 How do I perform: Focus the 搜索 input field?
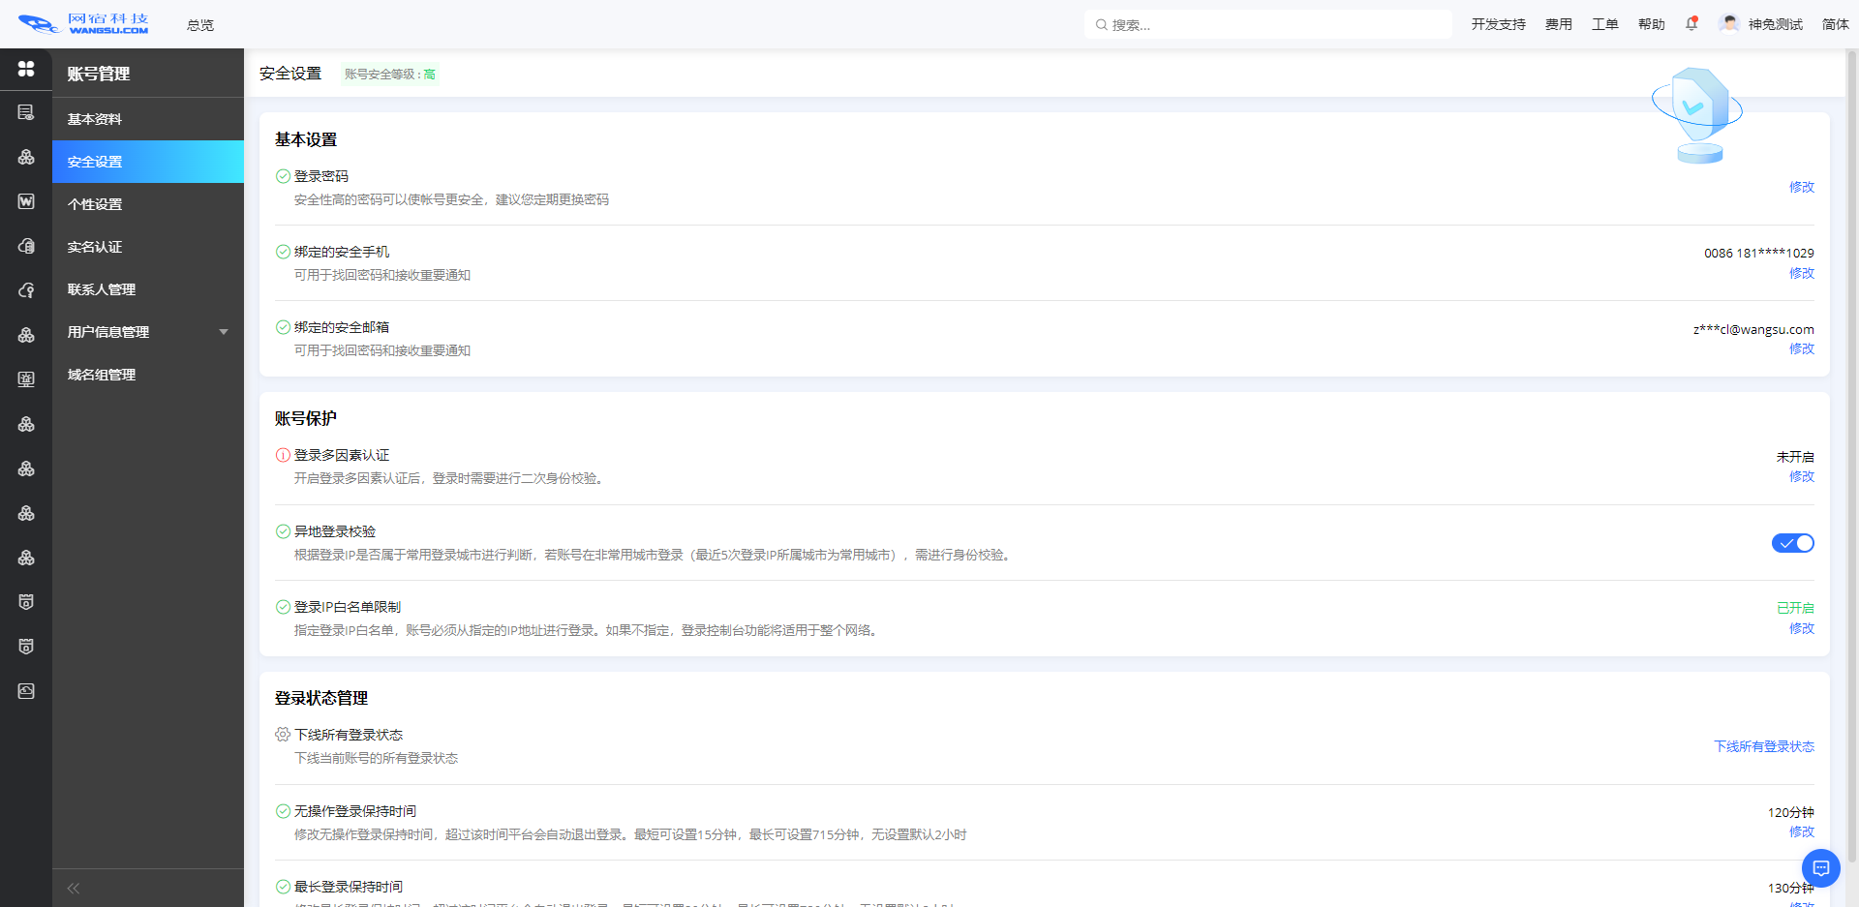coord(1268,25)
